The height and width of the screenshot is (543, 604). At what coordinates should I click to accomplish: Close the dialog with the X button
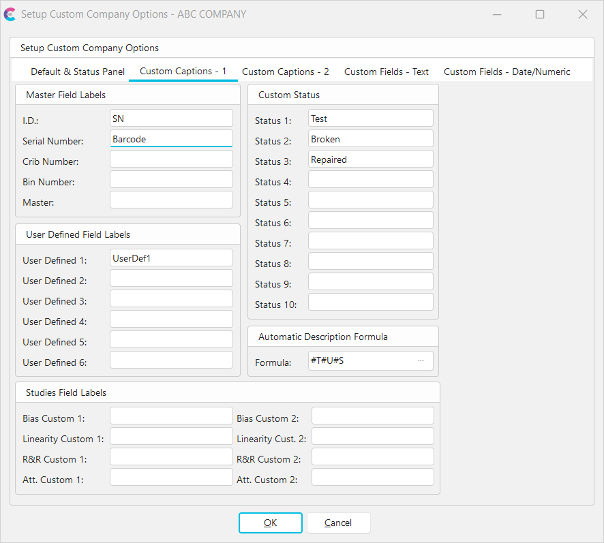click(x=582, y=14)
